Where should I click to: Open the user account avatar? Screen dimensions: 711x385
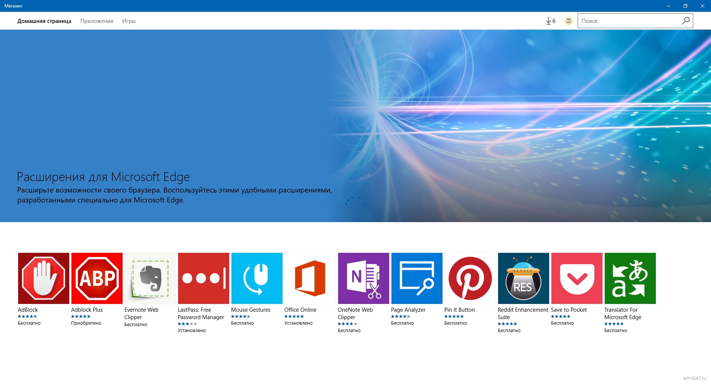(x=568, y=21)
